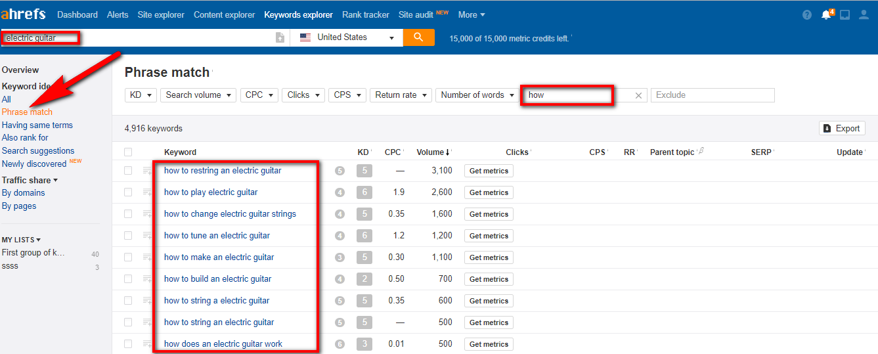This screenshot has width=878, height=354.
Task: Click word-count badge for 'how to make an electric guitar'
Action: [x=340, y=257]
